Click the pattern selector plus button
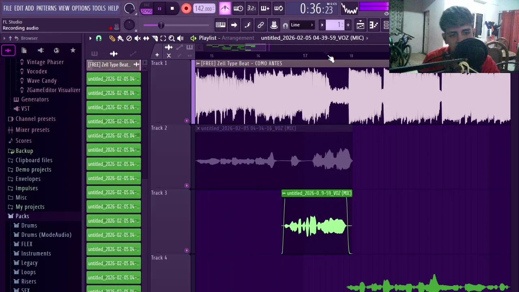This screenshot has width=519, height=292. 348,25
